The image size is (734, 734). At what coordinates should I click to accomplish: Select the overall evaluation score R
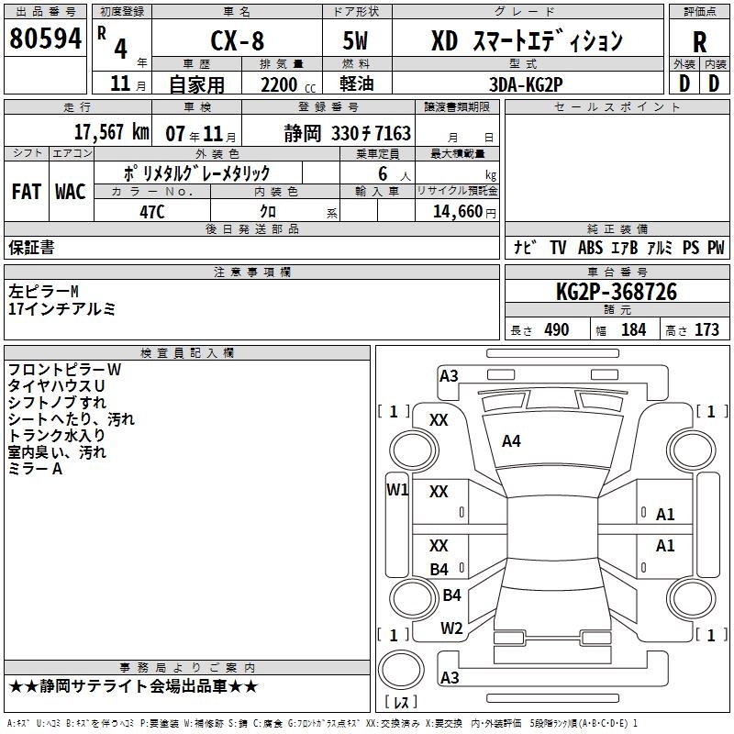[x=699, y=42]
